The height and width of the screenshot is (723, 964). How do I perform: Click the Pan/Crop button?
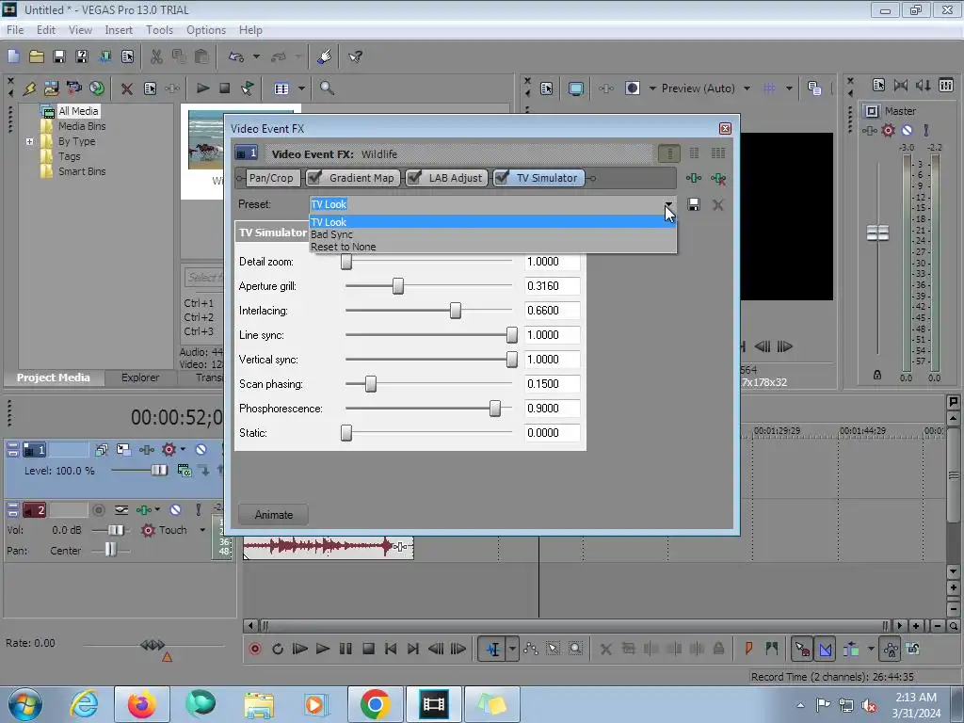(271, 178)
